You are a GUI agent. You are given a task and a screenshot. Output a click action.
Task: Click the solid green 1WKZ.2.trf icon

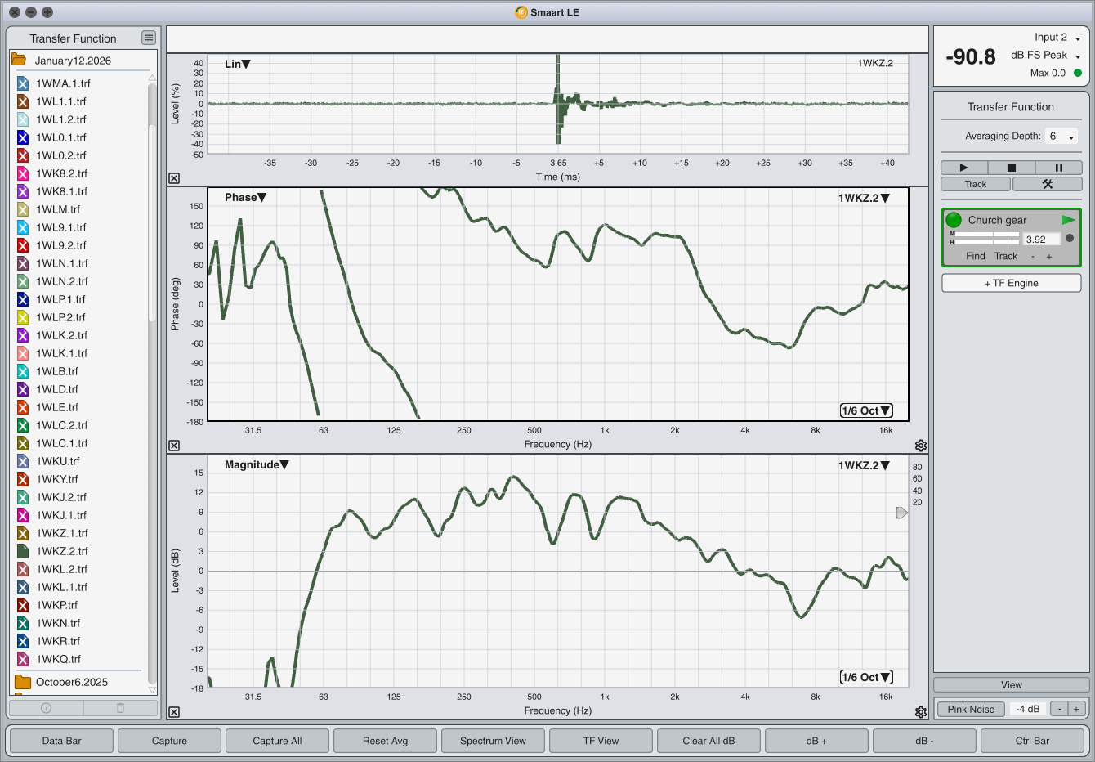click(23, 551)
